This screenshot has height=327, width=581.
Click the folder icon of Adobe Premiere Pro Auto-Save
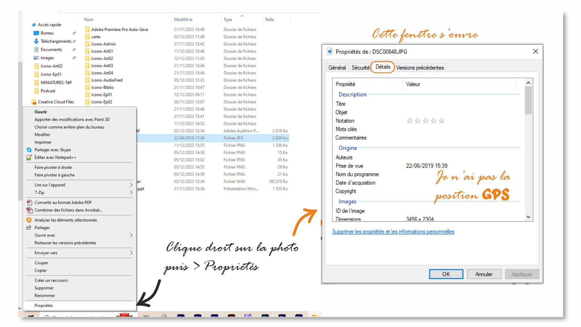pos(87,29)
